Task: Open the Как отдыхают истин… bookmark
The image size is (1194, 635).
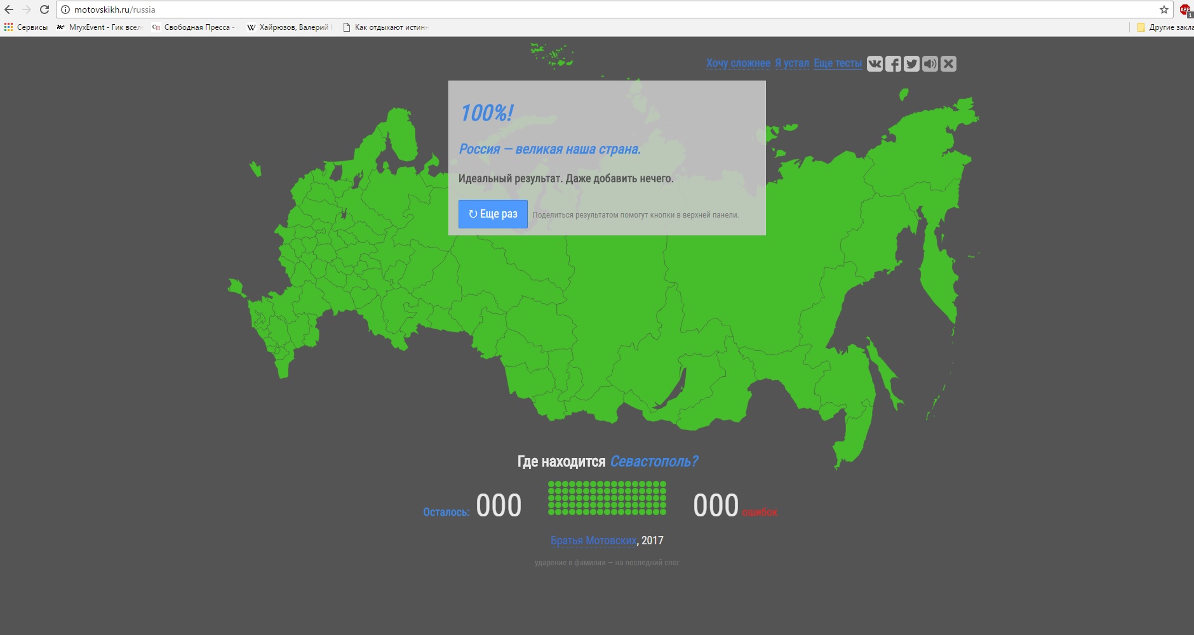Action: tap(386, 27)
